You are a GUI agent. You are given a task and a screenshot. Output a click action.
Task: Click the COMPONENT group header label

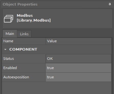click(23, 49)
